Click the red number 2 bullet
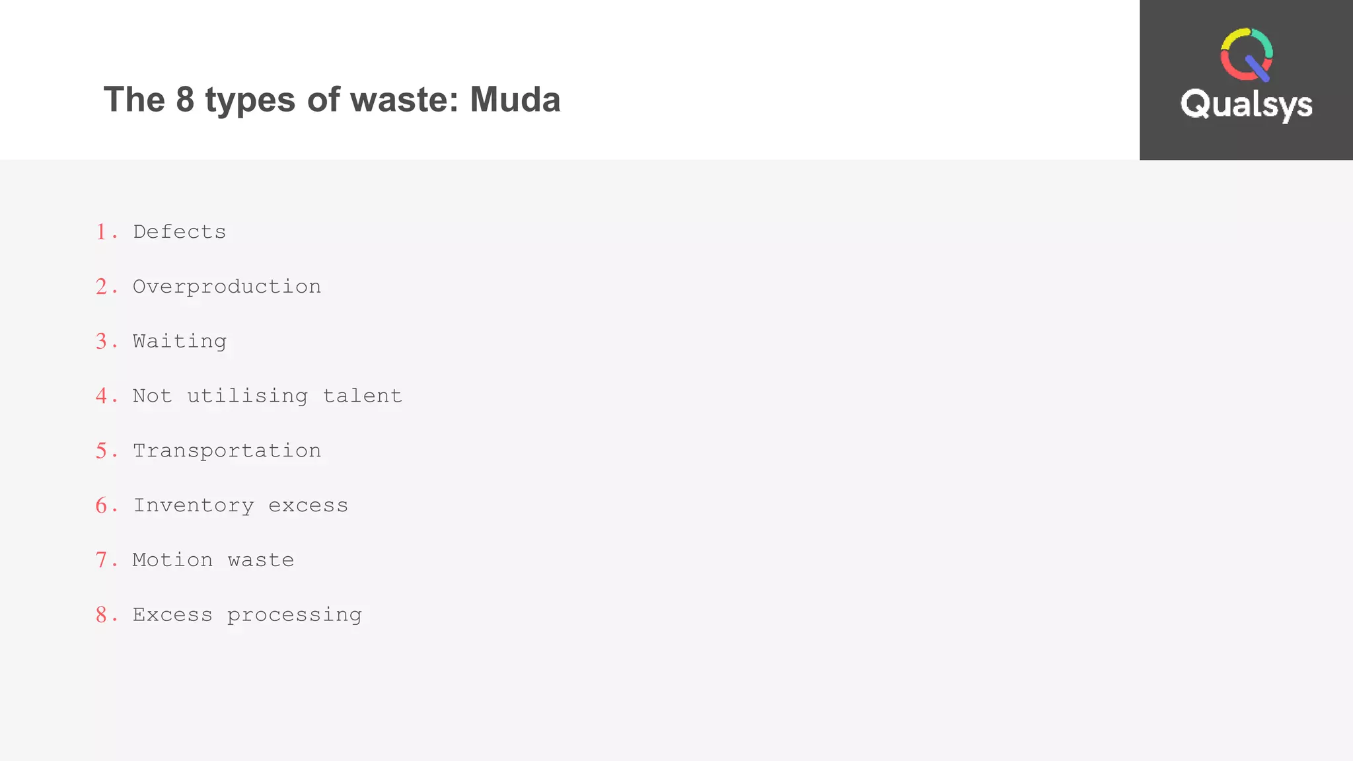The height and width of the screenshot is (761, 1353). (x=102, y=287)
